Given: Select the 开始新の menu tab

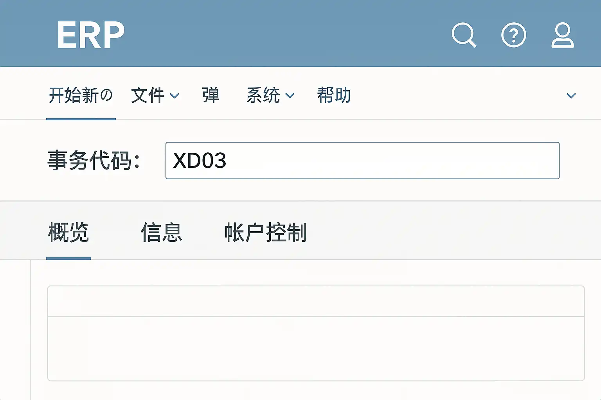Looking at the screenshot, I should tap(81, 95).
